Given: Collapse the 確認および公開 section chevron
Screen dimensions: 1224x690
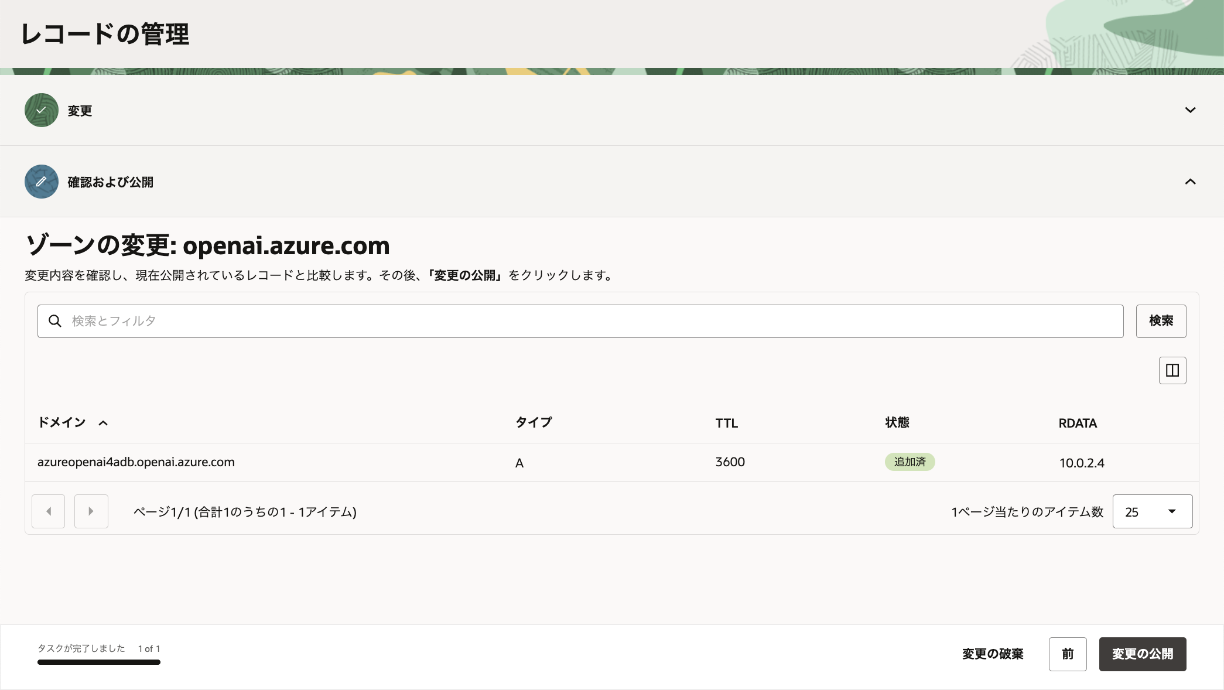Looking at the screenshot, I should pyautogui.click(x=1190, y=182).
